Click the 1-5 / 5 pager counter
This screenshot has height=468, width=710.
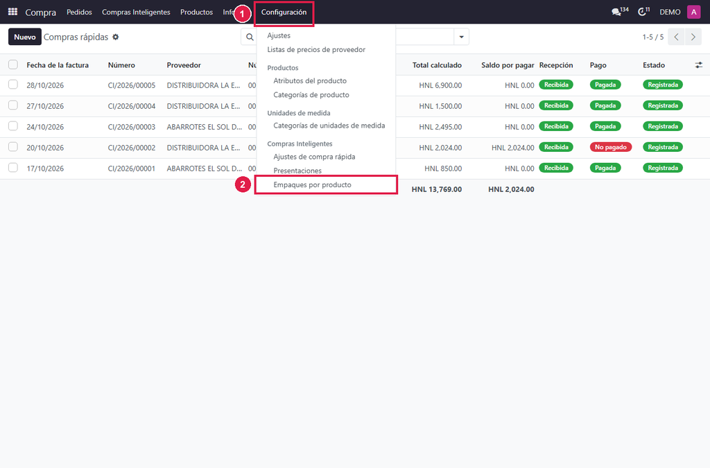(653, 37)
